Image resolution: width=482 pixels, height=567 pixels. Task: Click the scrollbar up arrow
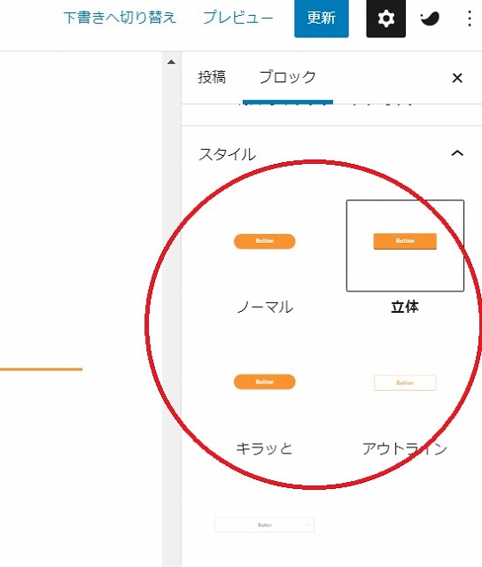click(171, 62)
